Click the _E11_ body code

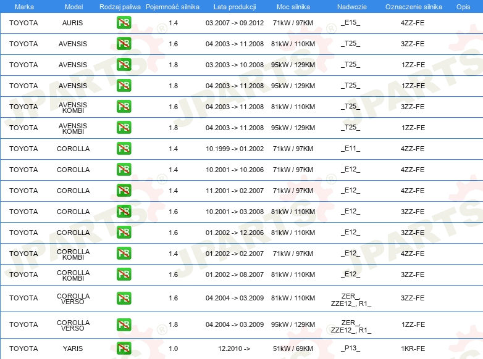351,148
